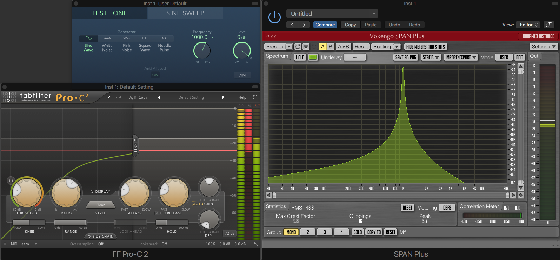Select the Sine Wave generator icon
Image resolution: width=560 pixels, height=260 pixels.
(x=88, y=38)
